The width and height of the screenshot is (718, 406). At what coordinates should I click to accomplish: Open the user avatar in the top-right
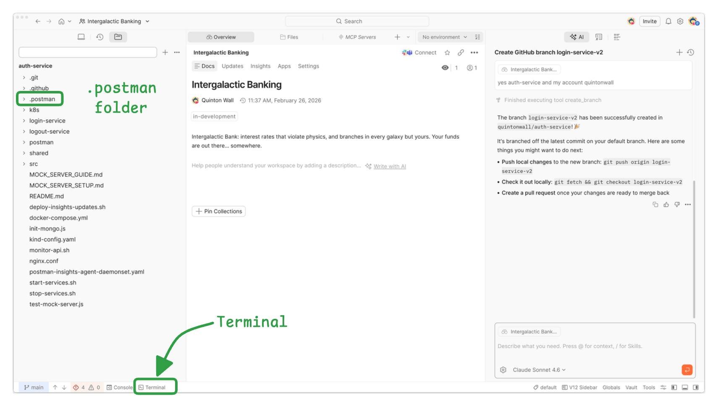pos(693,21)
